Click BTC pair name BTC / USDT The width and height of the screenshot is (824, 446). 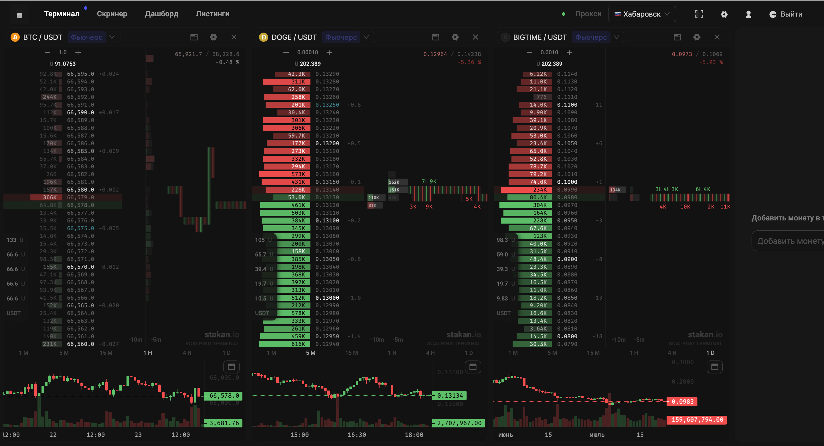tap(43, 37)
